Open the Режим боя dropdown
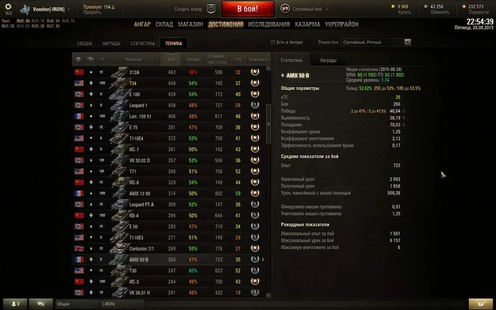The height and width of the screenshot is (310, 496). 376,42
